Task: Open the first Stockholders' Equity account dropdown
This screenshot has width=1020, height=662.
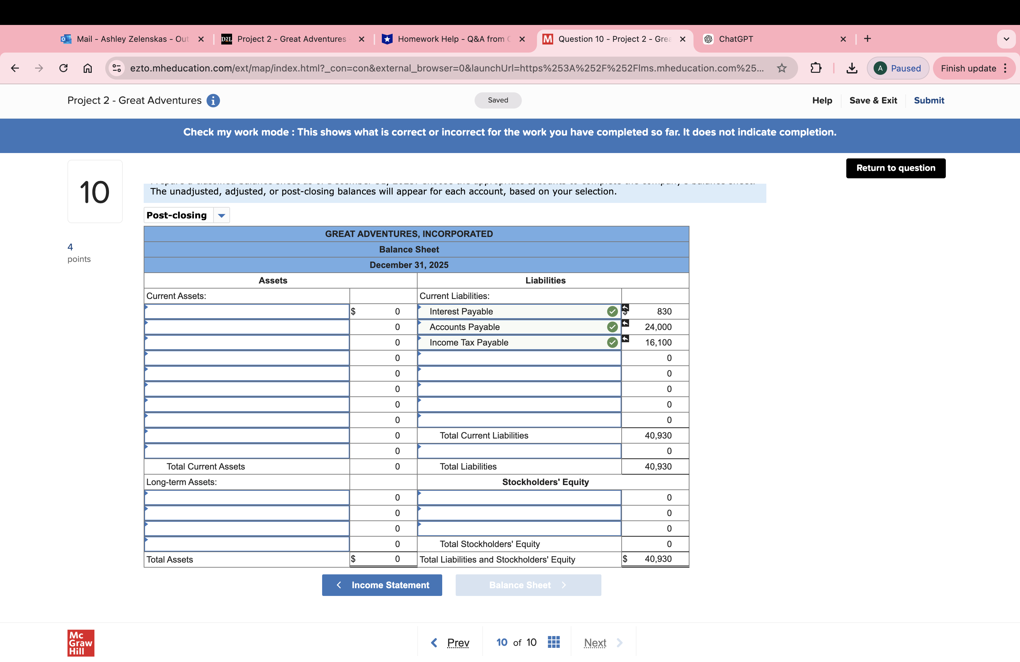Action: click(519, 498)
